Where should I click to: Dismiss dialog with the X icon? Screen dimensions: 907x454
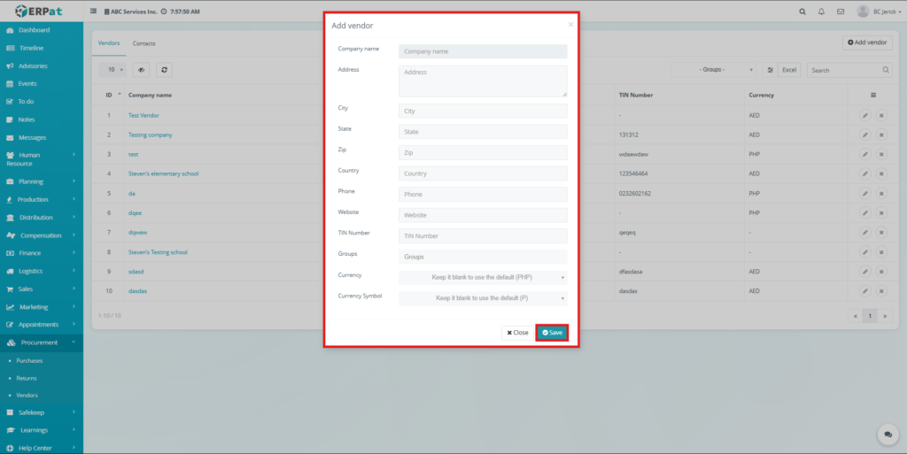point(570,25)
